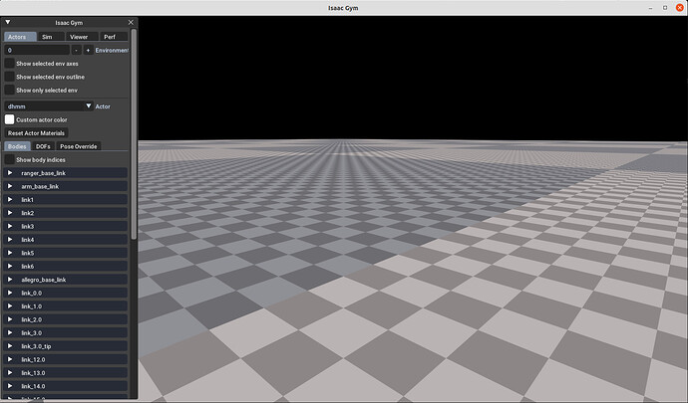Enable Show selected env axes
Viewport: 688px width, 403px height.
tap(9, 63)
